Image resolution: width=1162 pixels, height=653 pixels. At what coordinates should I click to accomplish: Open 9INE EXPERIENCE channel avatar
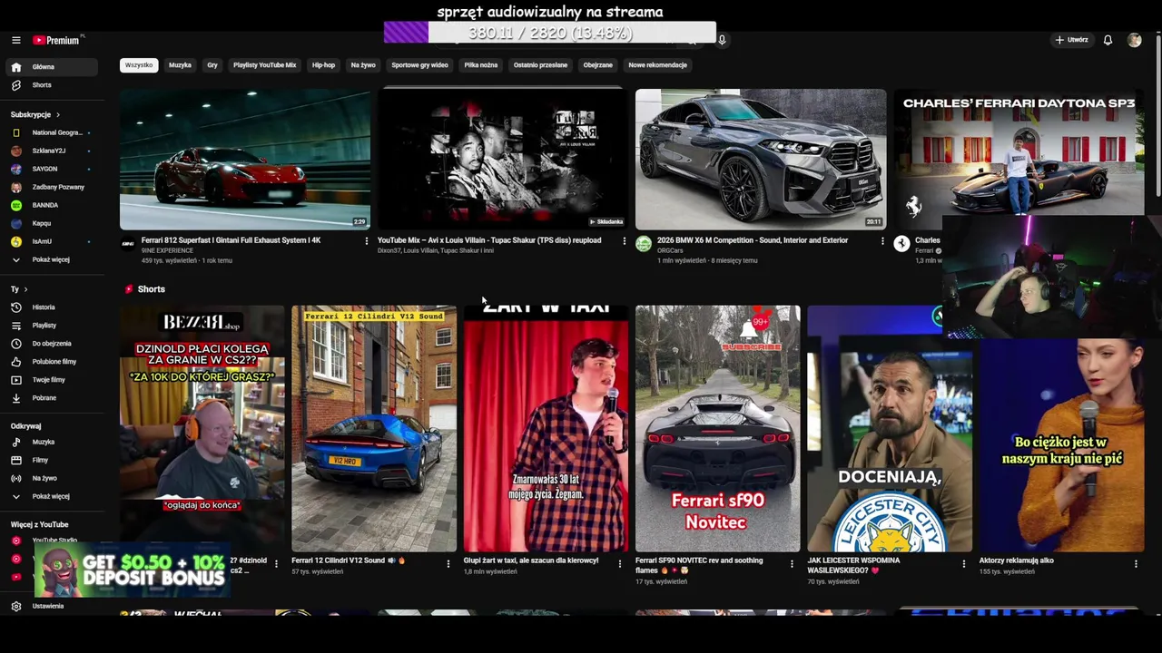128,244
